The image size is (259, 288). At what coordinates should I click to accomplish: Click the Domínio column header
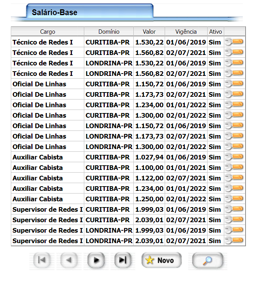pos(109,32)
